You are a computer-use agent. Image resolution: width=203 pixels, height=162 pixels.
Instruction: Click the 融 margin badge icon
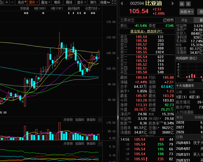pos(182,4)
